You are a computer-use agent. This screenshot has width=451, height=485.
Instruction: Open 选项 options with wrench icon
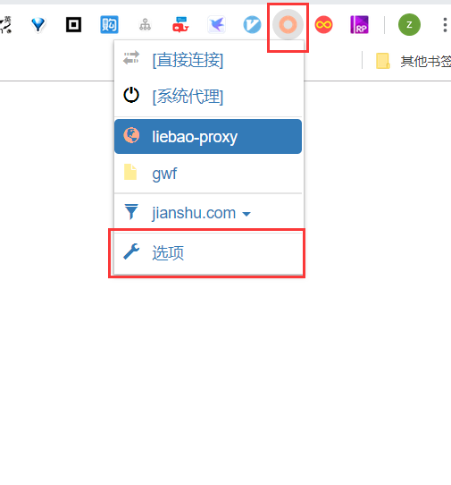(208, 252)
